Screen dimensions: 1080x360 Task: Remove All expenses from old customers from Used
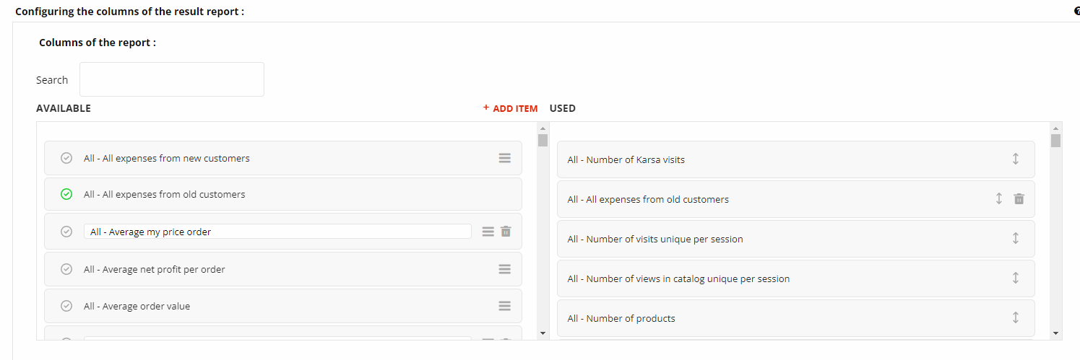click(x=1019, y=199)
